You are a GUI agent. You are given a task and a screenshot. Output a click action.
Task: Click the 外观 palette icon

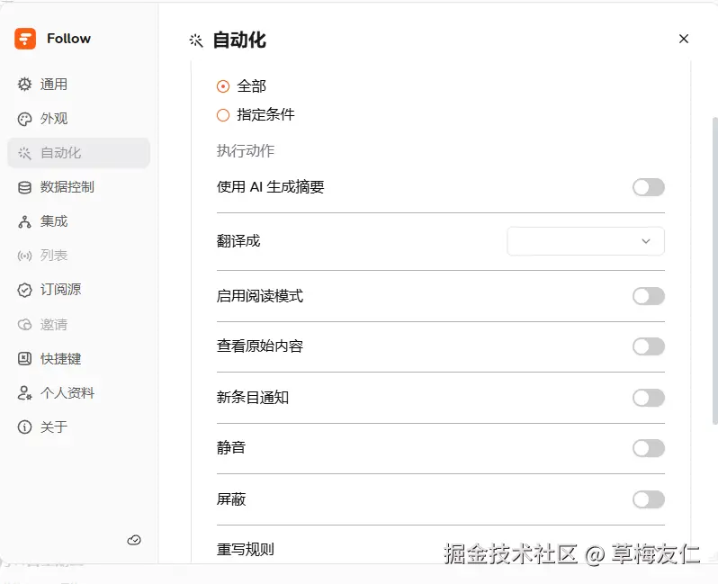click(x=24, y=119)
